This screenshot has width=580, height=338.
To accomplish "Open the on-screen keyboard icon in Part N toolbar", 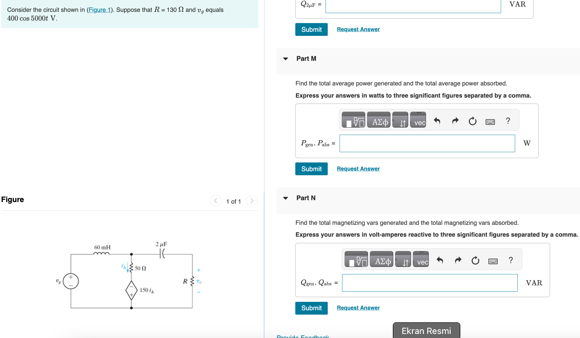I will click(493, 261).
